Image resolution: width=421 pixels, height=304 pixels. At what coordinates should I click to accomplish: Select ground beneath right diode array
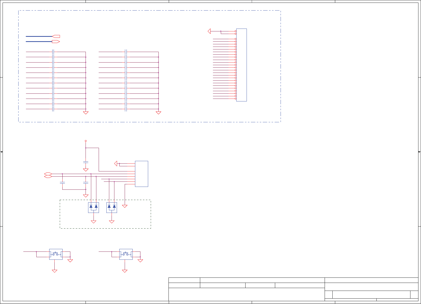point(112,222)
